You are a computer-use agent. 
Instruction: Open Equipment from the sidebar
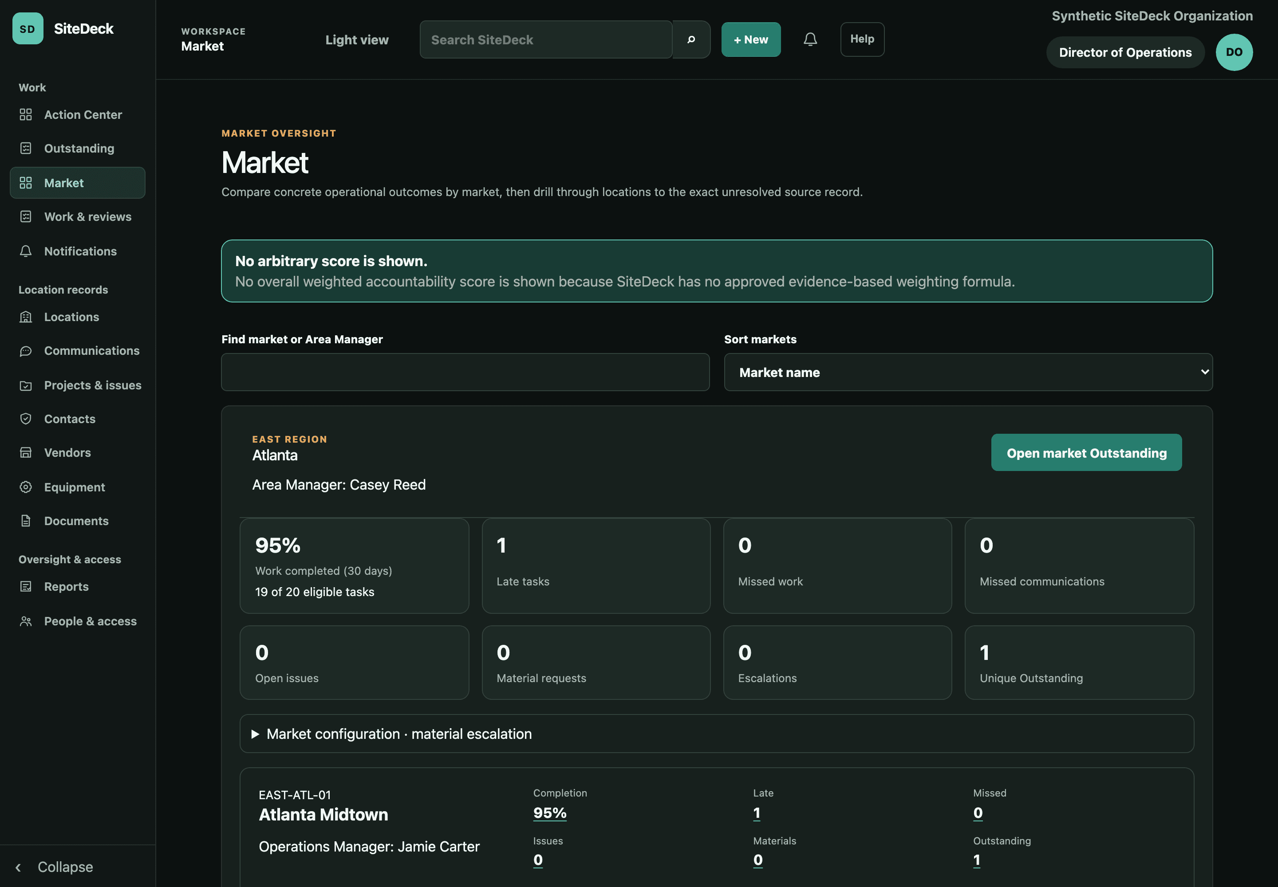pyautogui.click(x=77, y=487)
